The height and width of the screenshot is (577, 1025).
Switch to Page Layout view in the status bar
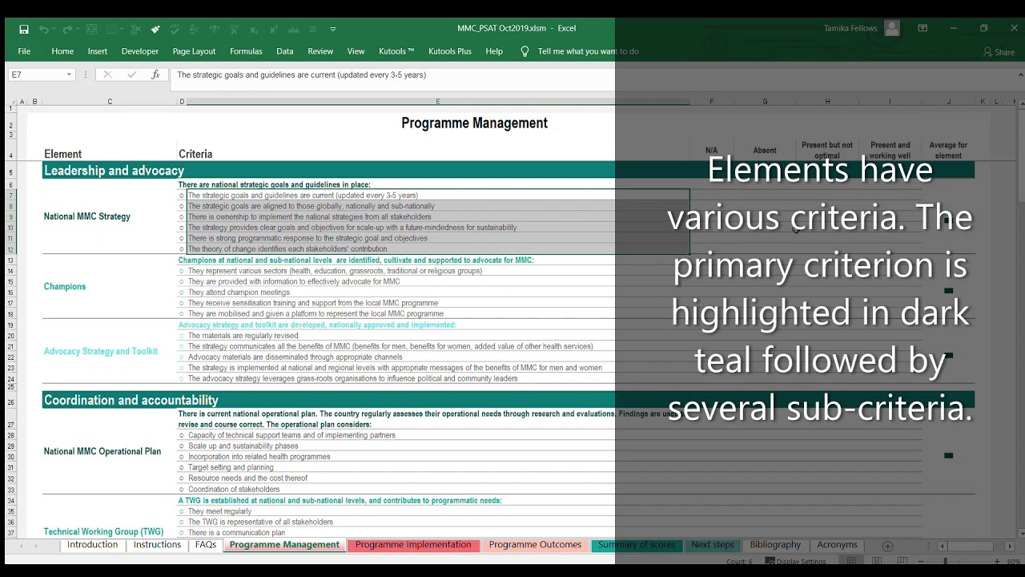[x=877, y=562]
